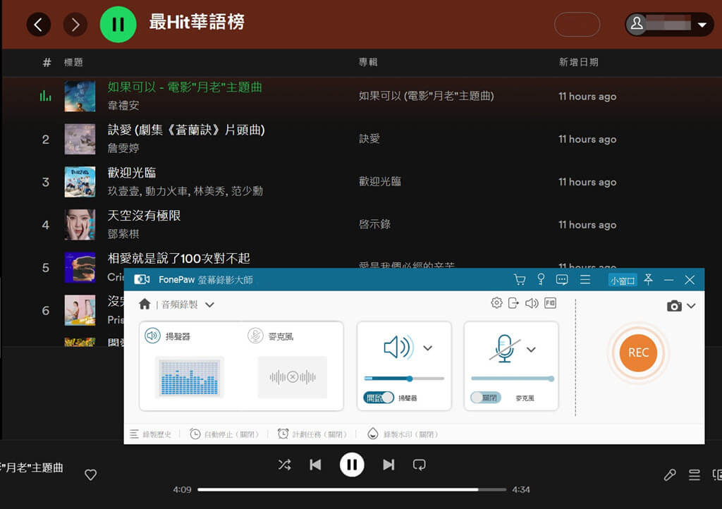Image resolution: width=722 pixels, height=509 pixels.
Task: Skip to next track
Action: coord(388,465)
